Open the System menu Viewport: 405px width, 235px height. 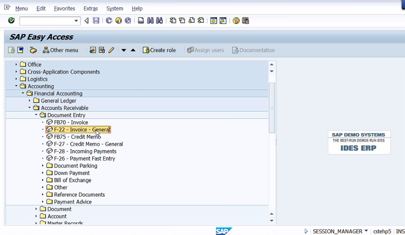115,8
